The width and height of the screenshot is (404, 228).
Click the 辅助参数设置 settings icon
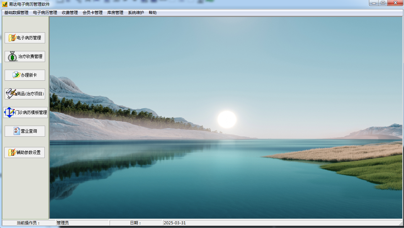pyautogui.click(x=12, y=153)
